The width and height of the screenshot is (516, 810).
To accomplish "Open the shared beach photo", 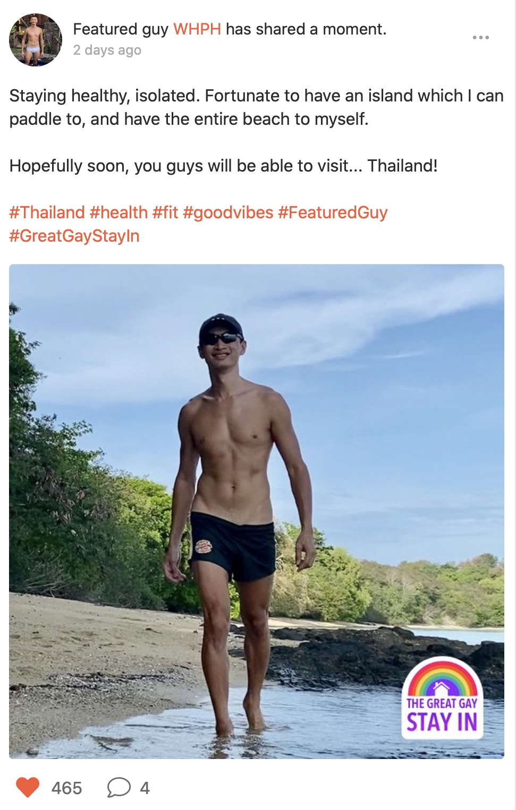I will tap(256, 478).
